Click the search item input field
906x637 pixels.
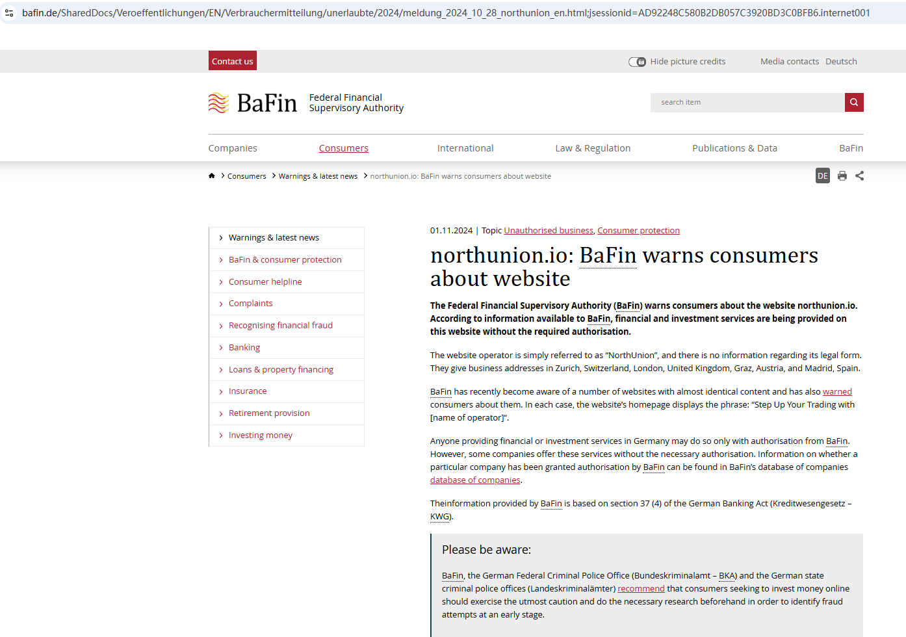[747, 102]
